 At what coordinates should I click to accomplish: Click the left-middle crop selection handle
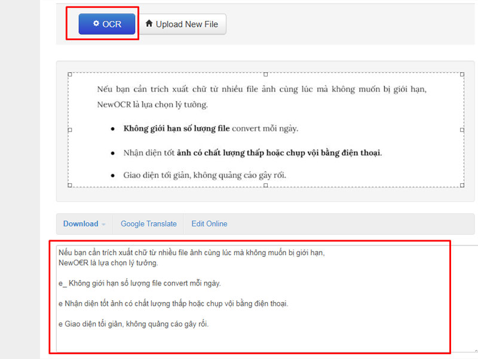pyautogui.click(x=70, y=130)
